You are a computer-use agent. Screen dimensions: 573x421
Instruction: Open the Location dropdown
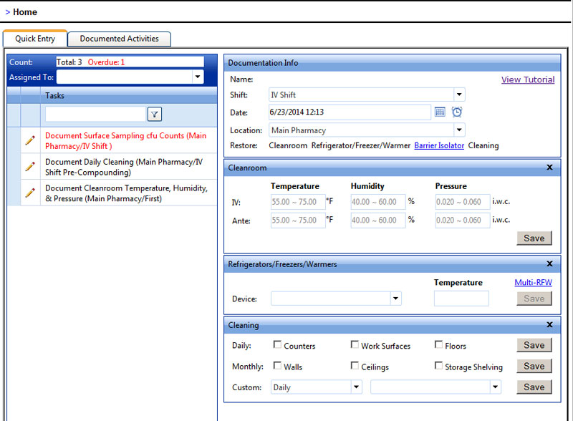pos(458,130)
